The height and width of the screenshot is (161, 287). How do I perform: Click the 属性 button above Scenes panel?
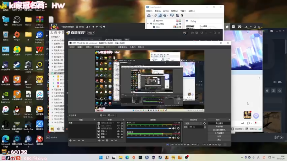(x=103, y=116)
